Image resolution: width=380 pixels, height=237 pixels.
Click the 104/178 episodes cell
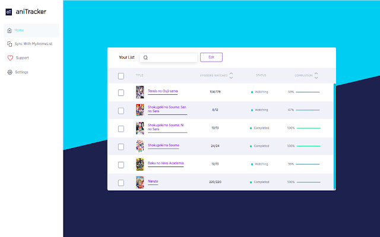215,92
